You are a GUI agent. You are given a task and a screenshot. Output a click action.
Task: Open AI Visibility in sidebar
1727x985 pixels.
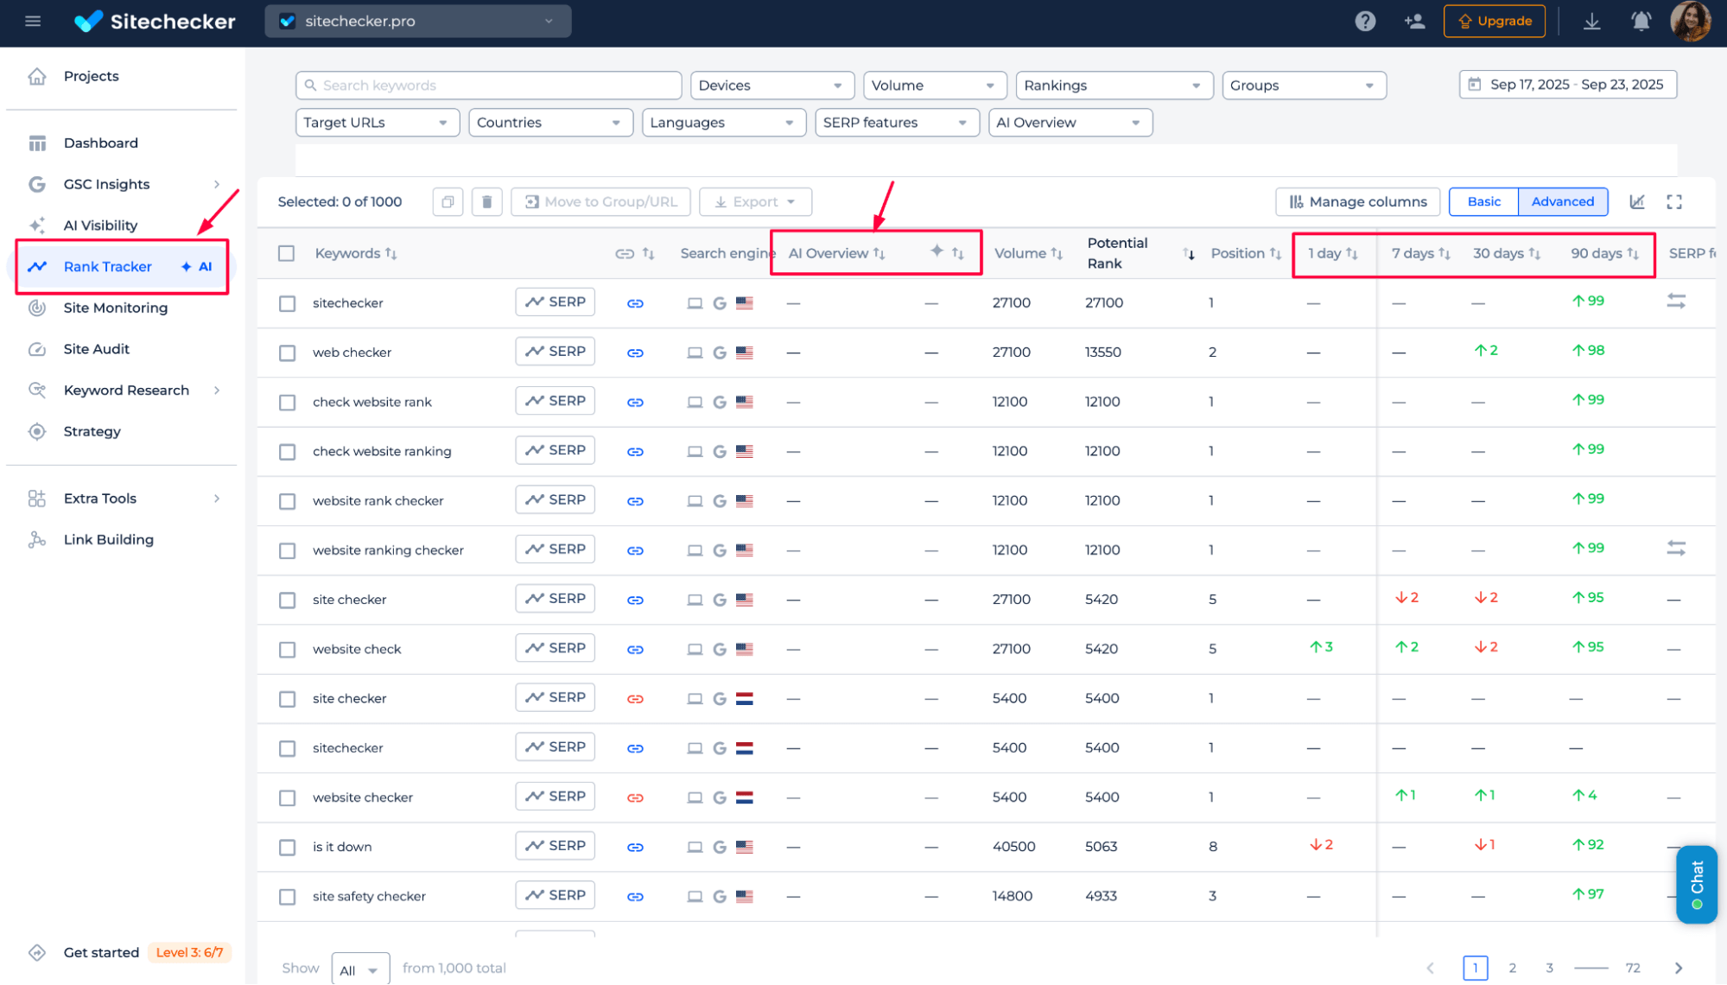100,226
